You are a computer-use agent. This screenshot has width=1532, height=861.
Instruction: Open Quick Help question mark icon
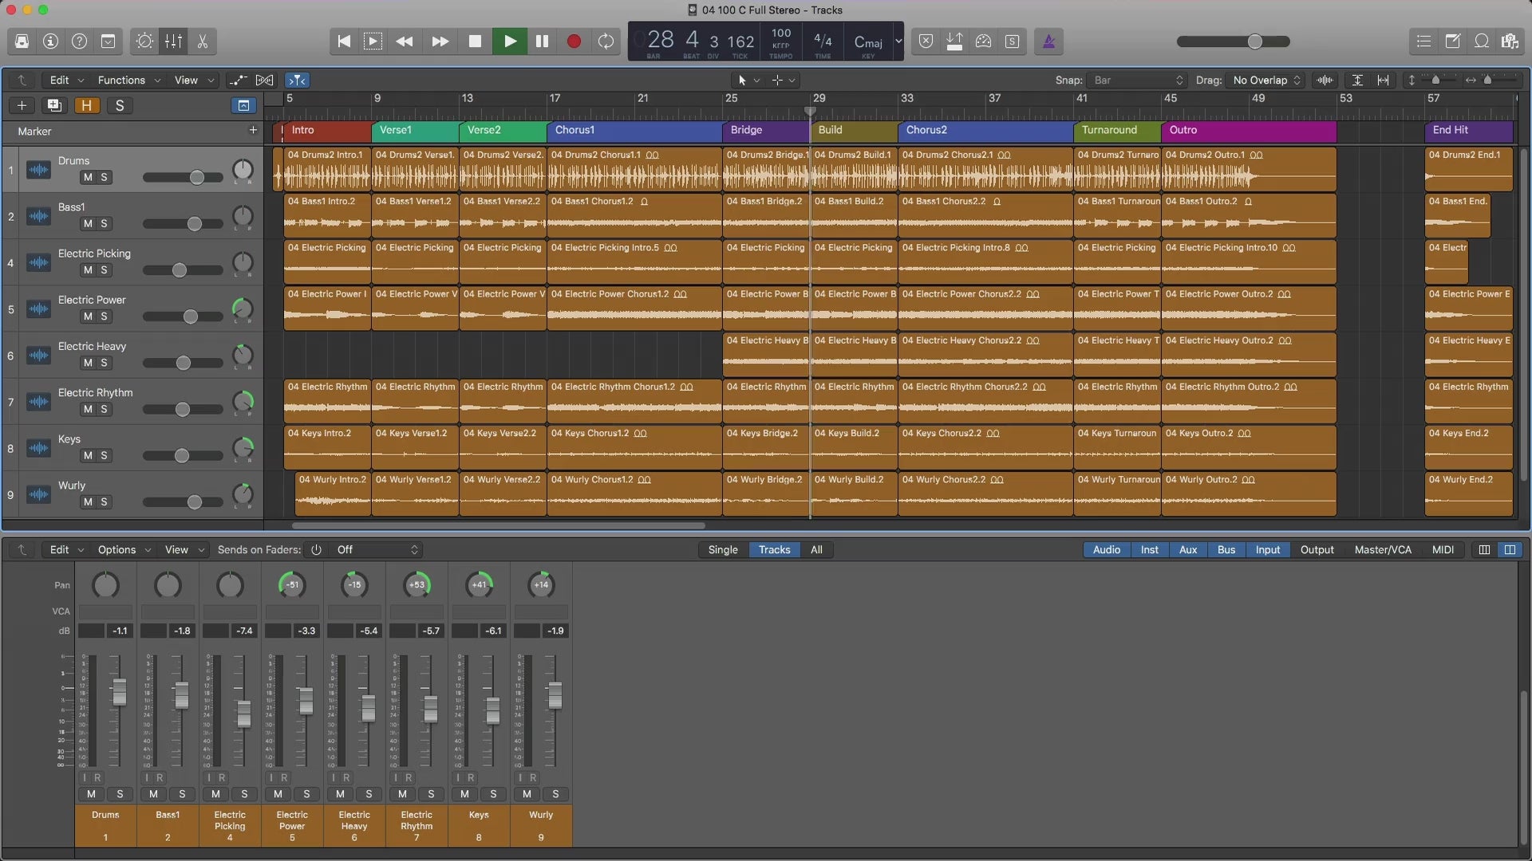[79, 41]
